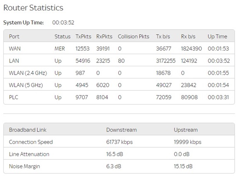This screenshot has height=176, width=238.
Task: Click the Broadband Link header
Action: point(28,130)
